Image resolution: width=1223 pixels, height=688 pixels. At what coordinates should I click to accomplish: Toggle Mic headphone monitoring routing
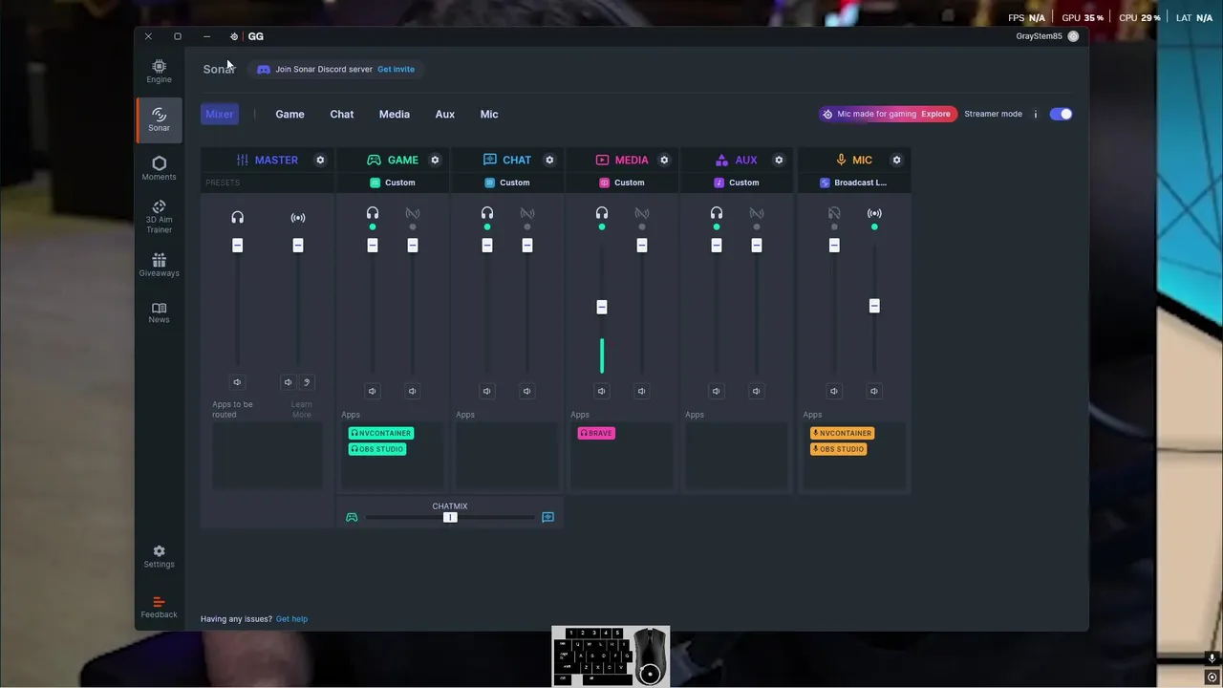834,214
